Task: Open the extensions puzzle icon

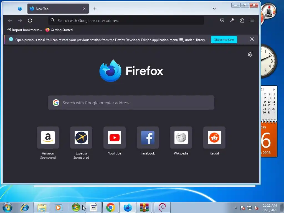Action: [242, 20]
